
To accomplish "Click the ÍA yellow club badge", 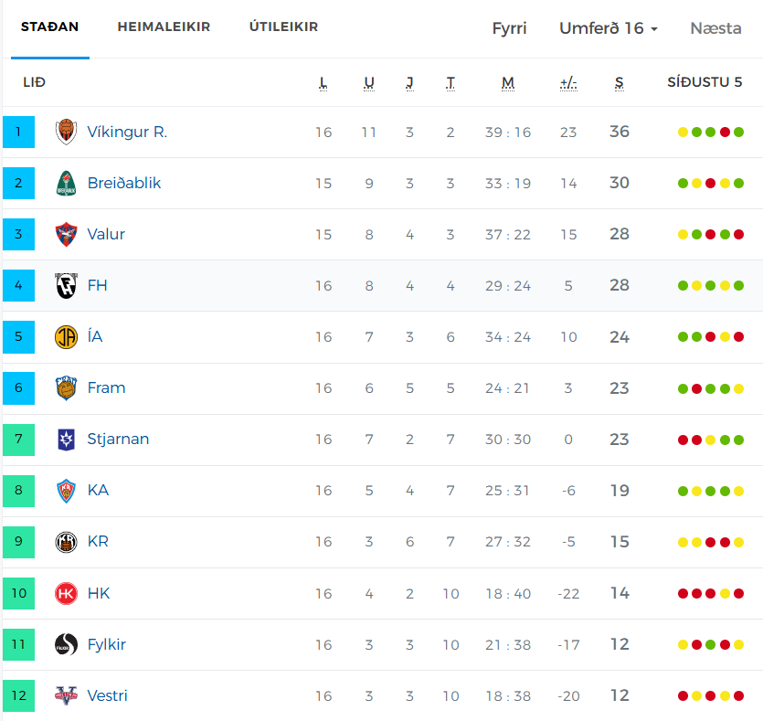I will (x=66, y=336).
